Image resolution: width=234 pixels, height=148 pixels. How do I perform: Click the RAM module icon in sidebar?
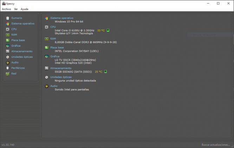coord(8,35)
